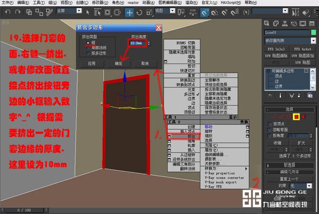Click the Mirror tool icon
The image size is (319, 214).
tap(296, 13)
